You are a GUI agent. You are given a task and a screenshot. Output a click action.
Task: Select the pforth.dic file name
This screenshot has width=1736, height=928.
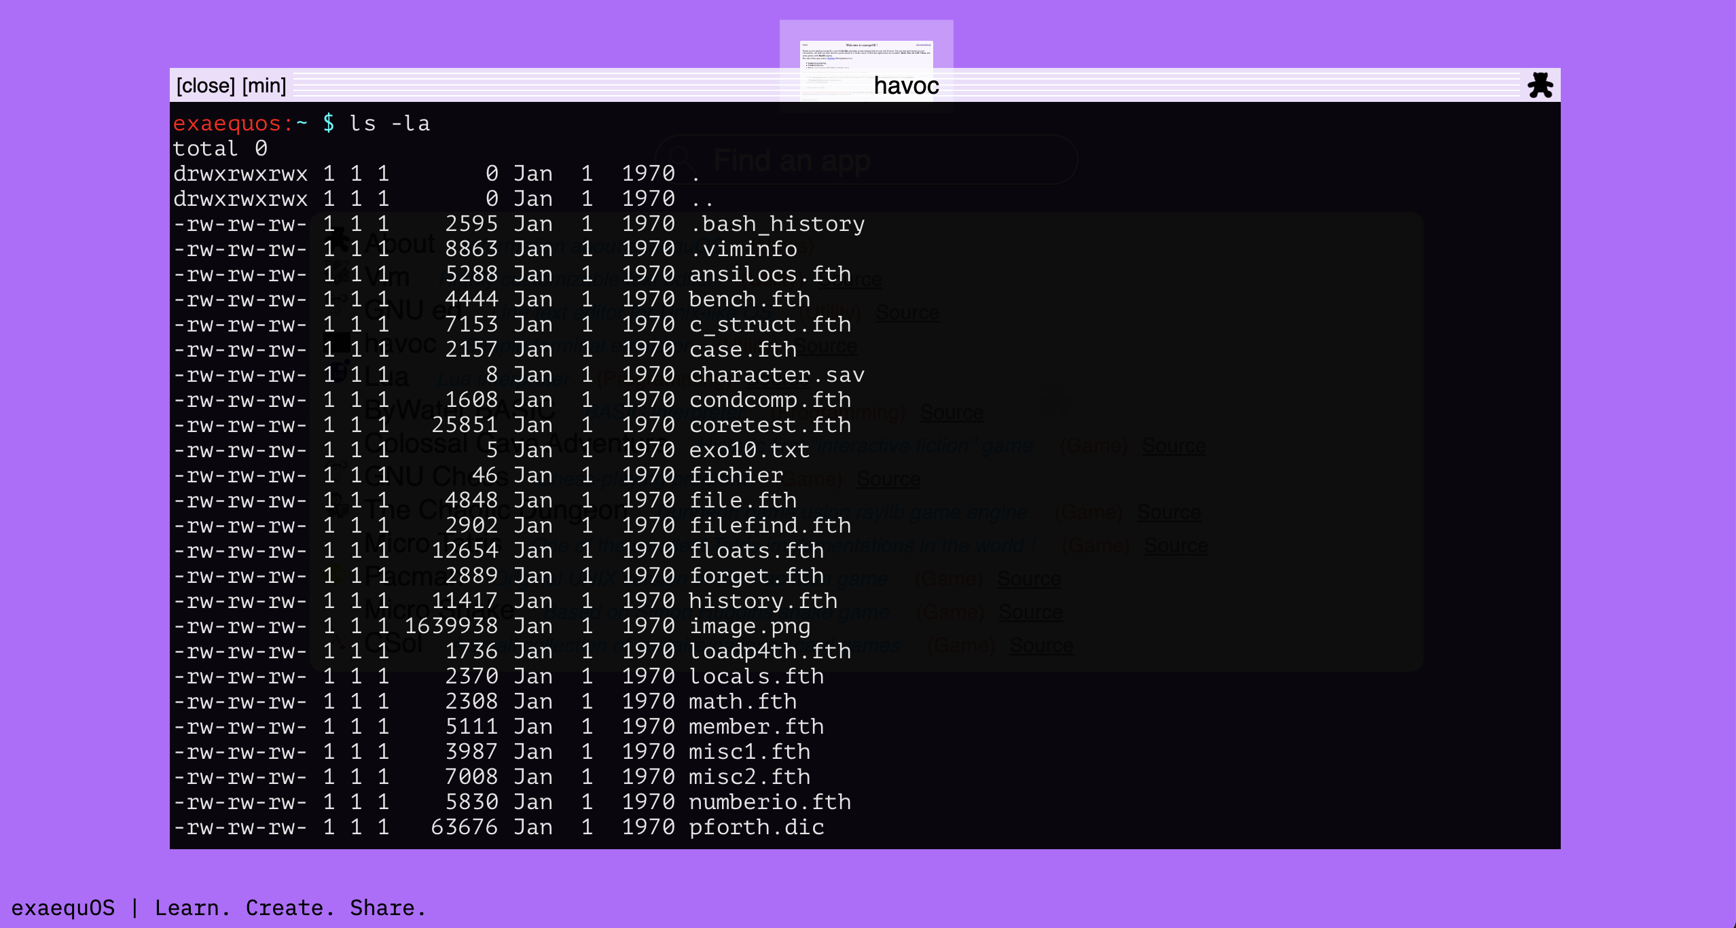(757, 827)
